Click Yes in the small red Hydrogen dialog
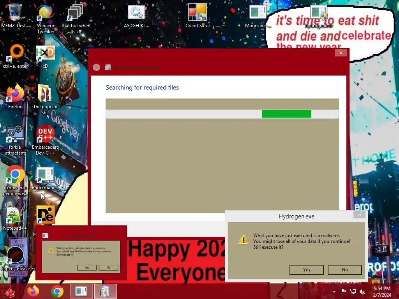 click(87, 267)
